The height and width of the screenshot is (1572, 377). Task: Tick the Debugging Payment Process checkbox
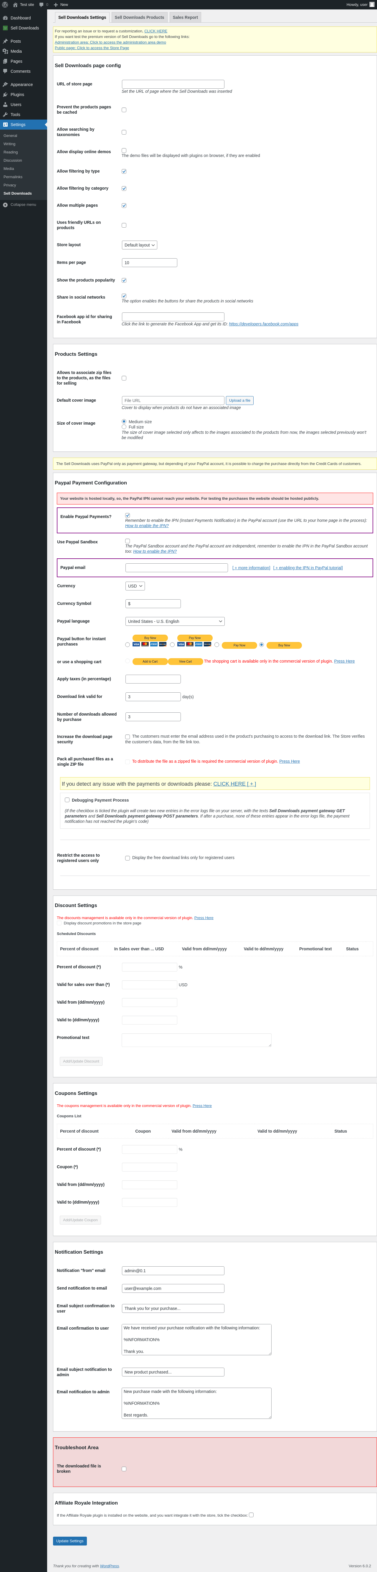pyautogui.click(x=67, y=800)
